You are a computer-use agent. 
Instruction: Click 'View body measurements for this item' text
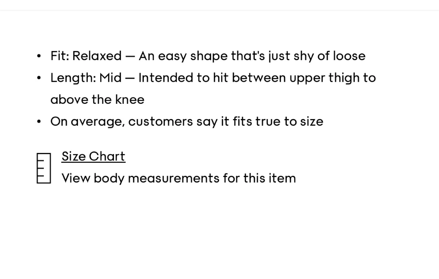click(179, 178)
